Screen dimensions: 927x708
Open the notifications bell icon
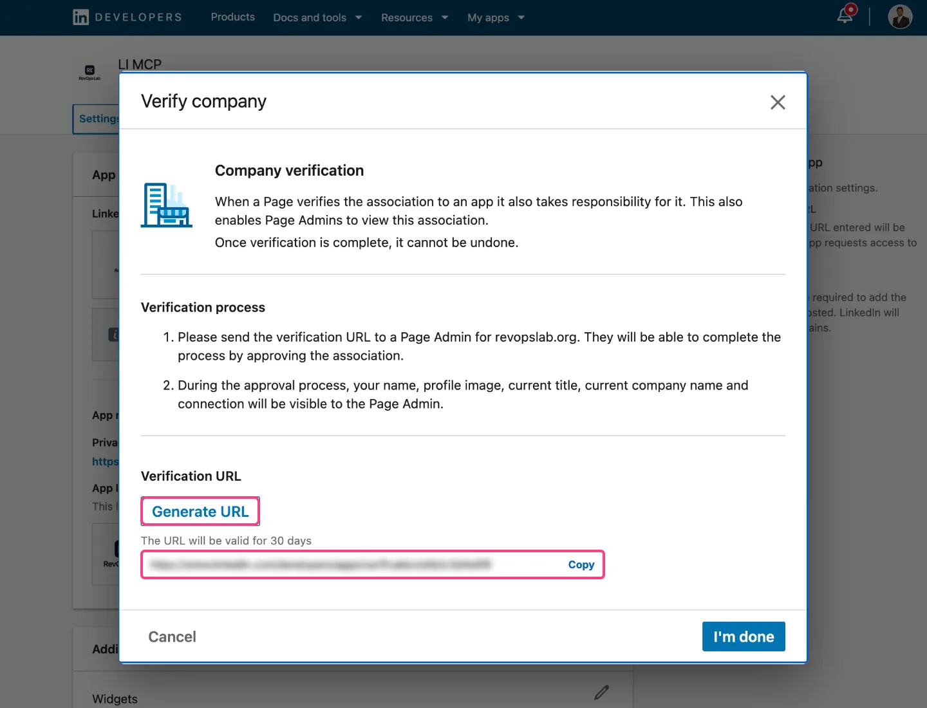click(846, 15)
